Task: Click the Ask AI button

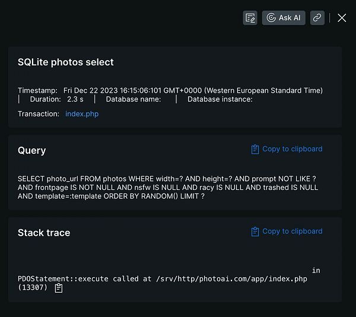Action: pos(284,18)
